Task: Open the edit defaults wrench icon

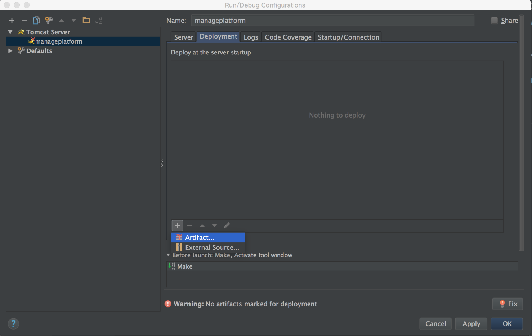Action: (49, 21)
